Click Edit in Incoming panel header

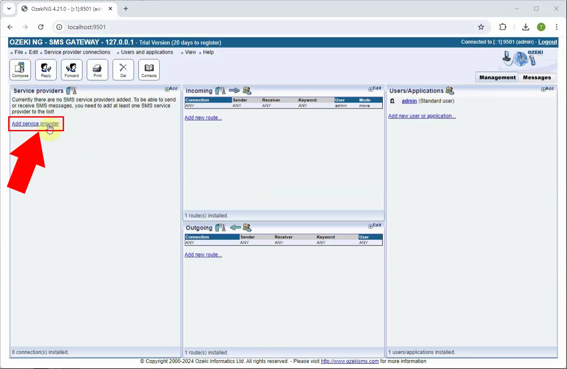pos(375,88)
